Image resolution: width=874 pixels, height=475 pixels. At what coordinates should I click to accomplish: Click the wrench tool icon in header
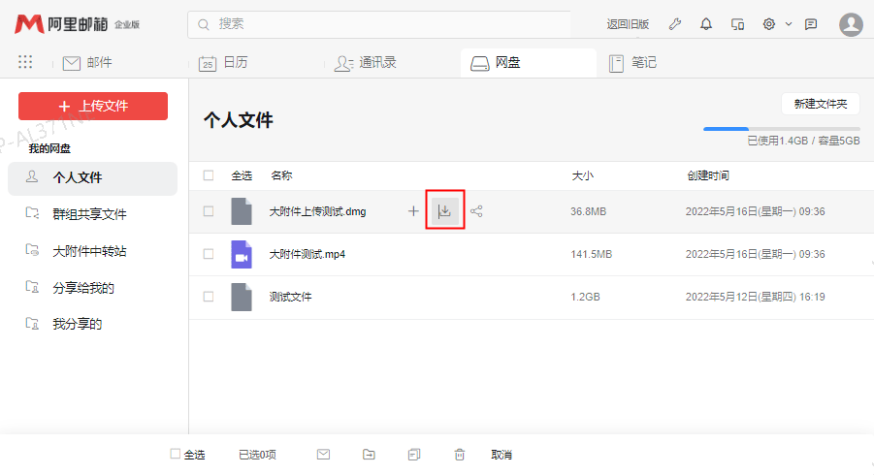pos(675,24)
